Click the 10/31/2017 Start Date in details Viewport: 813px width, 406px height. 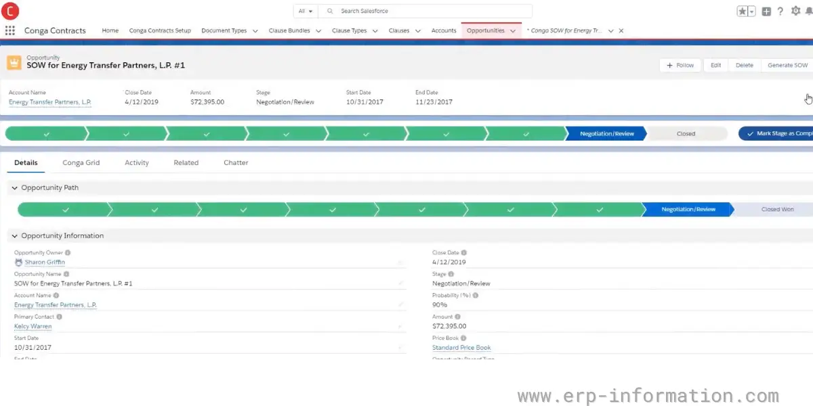click(x=33, y=348)
